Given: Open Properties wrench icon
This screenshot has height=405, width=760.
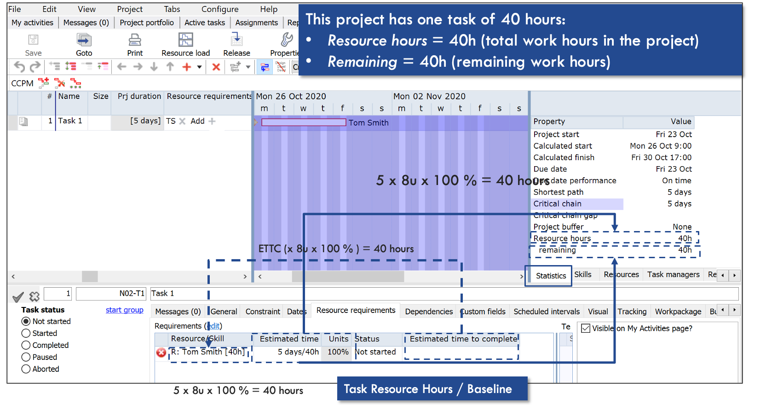Looking at the screenshot, I should [x=287, y=40].
